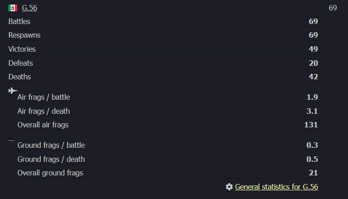The height and width of the screenshot is (199, 348).
Task: Click the tank icon above ground frags
Action: (12, 139)
